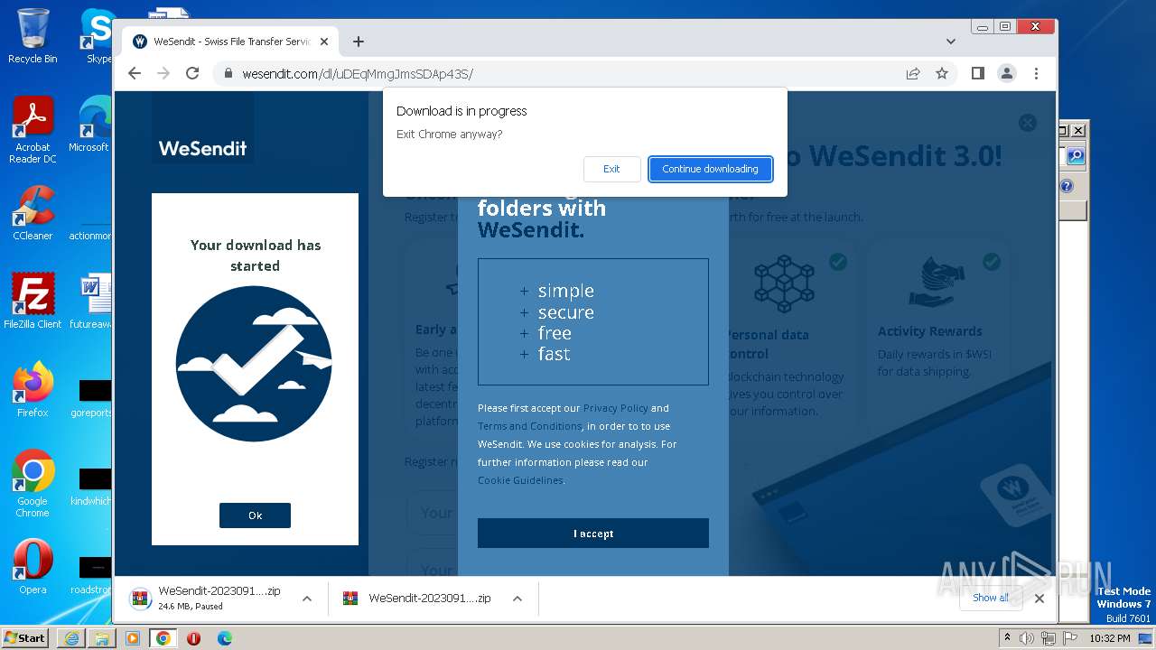Click the help icon in the background window
The height and width of the screenshot is (650, 1156).
1067,186
